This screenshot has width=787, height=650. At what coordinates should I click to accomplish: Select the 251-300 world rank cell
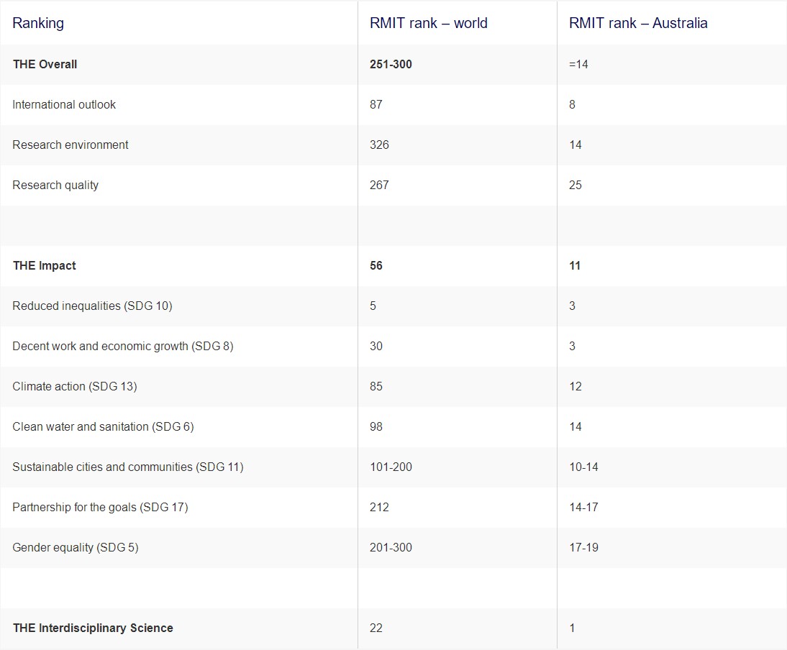click(x=391, y=64)
